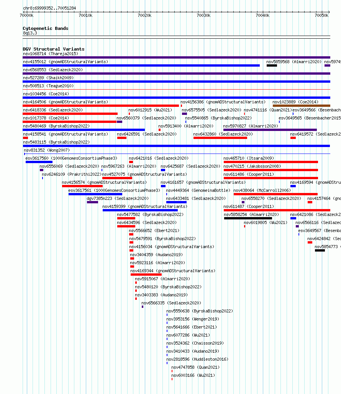
Task: Open nsv6421016 (Sedlazeck2020) label
Action: (159, 158)
